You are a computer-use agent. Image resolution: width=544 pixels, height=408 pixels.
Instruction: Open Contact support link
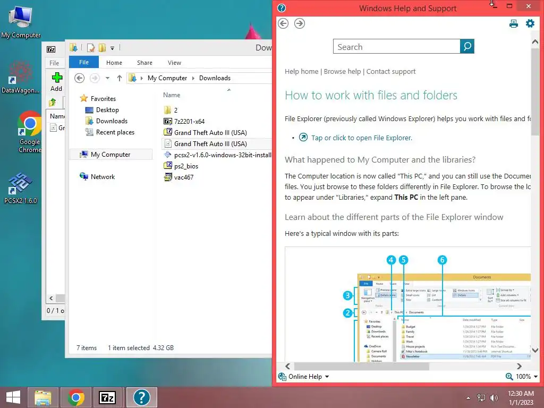click(391, 72)
